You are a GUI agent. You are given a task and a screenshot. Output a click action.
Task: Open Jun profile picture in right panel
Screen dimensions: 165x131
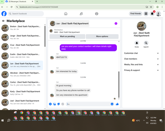142,26
